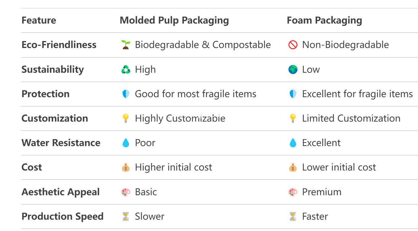Click the Highly Customizable cell text
418x231 pixels.
point(180,118)
